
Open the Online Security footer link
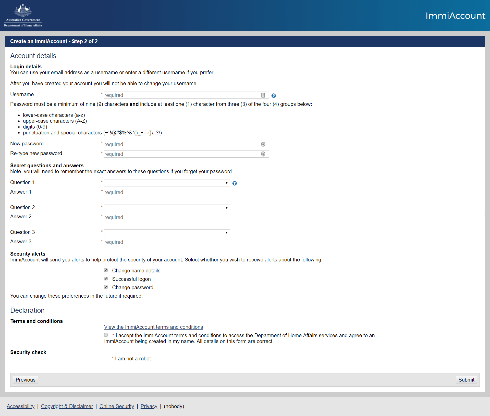(x=117, y=406)
